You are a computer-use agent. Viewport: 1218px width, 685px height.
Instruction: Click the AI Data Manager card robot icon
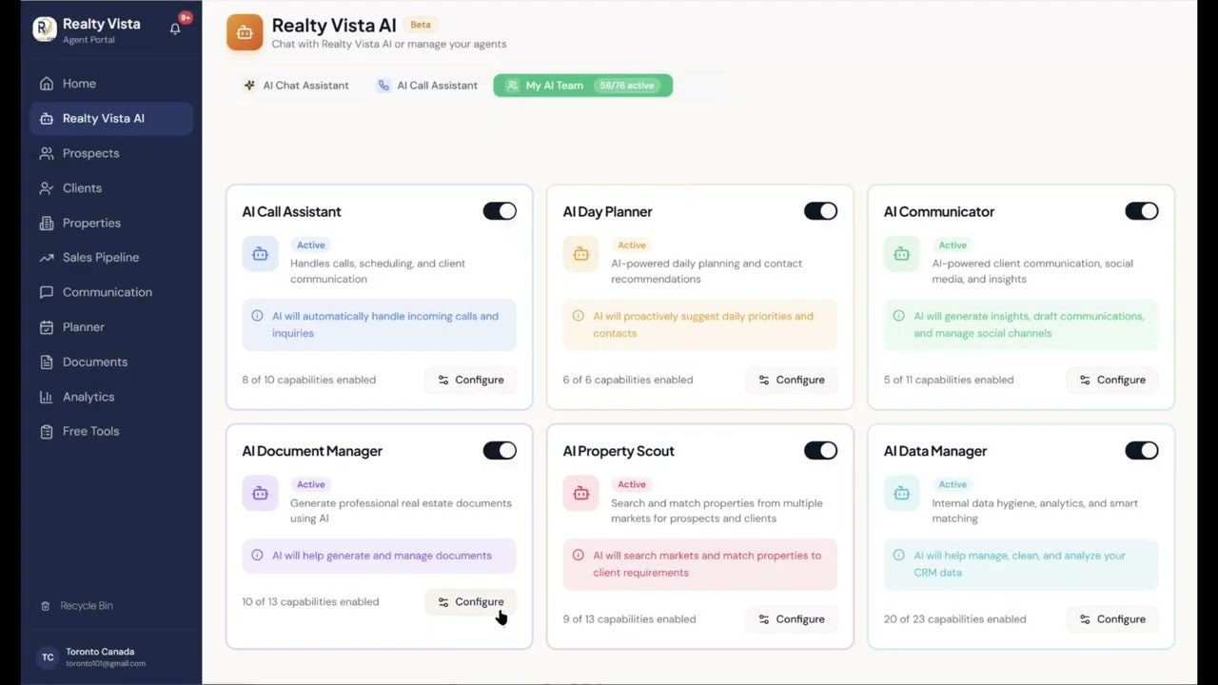point(901,494)
